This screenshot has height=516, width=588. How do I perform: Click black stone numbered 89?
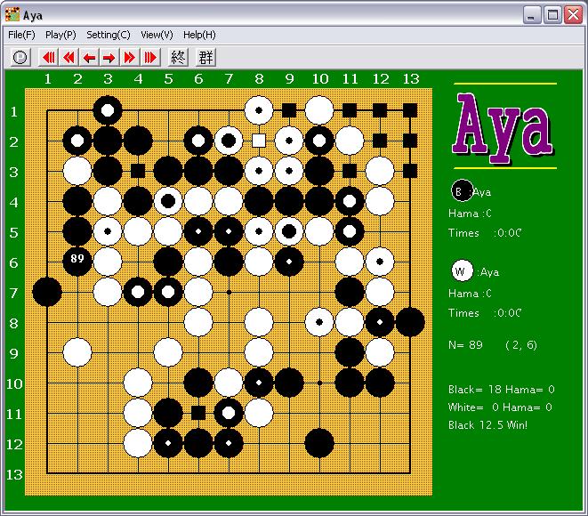tap(77, 262)
